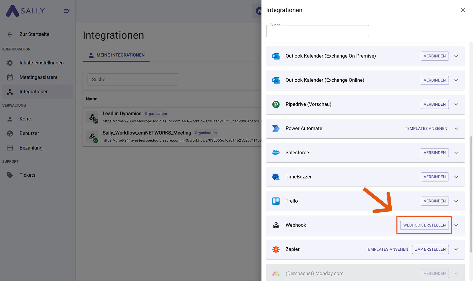Click Verbinden for Salesforce
473x281 pixels.
(x=435, y=153)
